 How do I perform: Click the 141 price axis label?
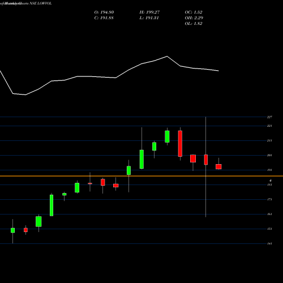click(x=269, y=243)
